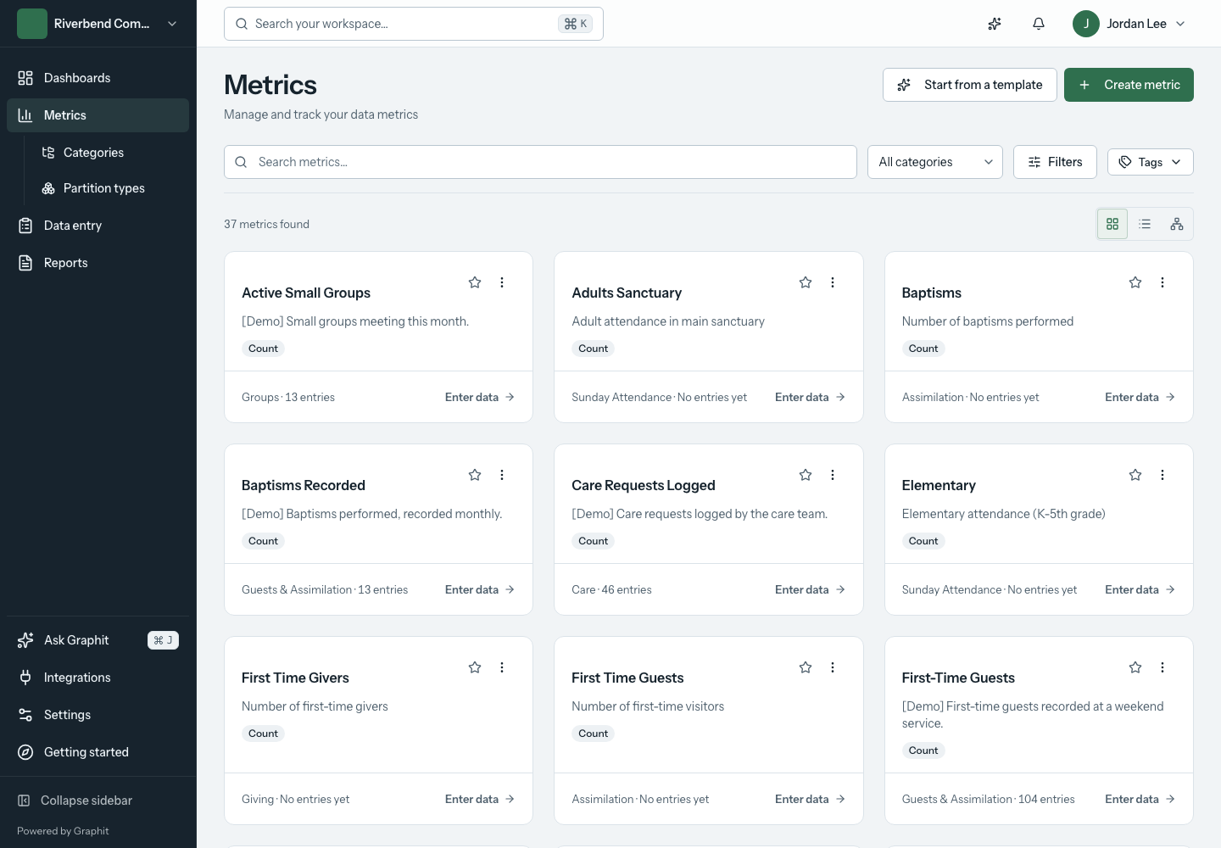Open Settings in sidebar
This screenshot has width=1221, height=848.
[98, 715]
